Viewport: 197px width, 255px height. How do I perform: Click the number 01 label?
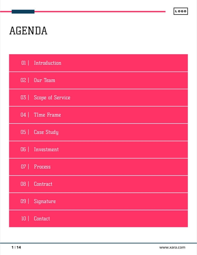click(24, 63)
